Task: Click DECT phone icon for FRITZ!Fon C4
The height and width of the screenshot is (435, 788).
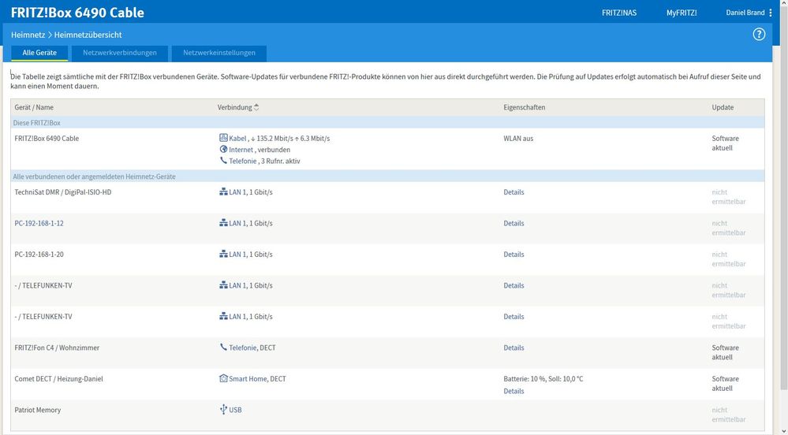Action: click(224, 347)
